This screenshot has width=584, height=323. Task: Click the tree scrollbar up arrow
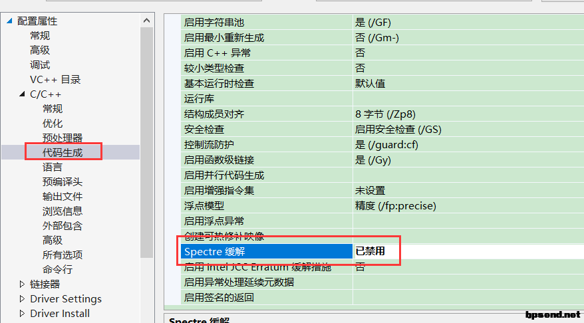pos(147,21)
